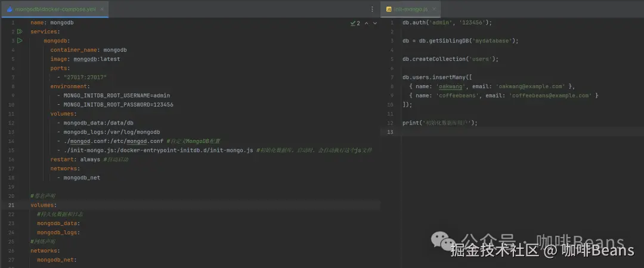Screen dimensions: 644x268
Task: Close the init-mongo.js tab
Action: 434,9
